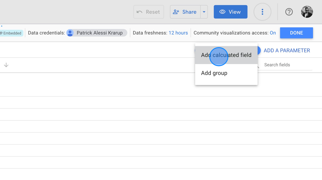The width and height of the screenshot is (322, 180).
Task: Click the Embedded data source chip
Action: [11, 33]
